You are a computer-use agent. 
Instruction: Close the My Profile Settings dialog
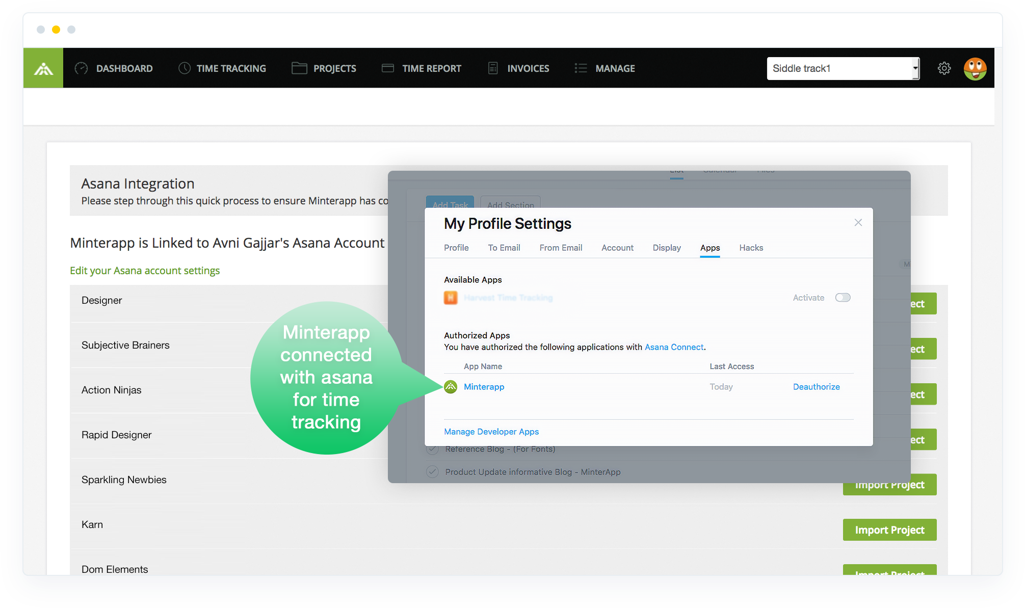click(x=858, y=223)
